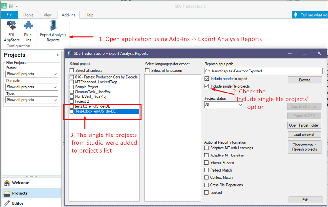Click Export to CSV button
This screenshot has width=328, height=207.
304,116
